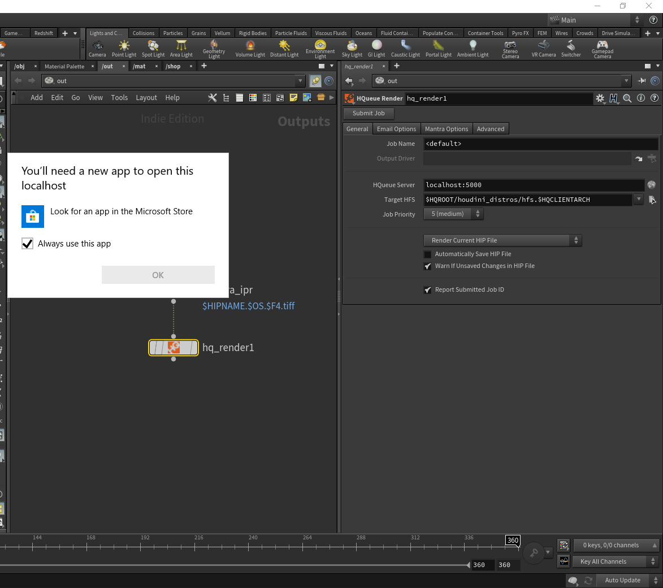663x588 pixels.
Task: Open the parameter gear menu for hq_render1
Action: (x=600, y=98)
